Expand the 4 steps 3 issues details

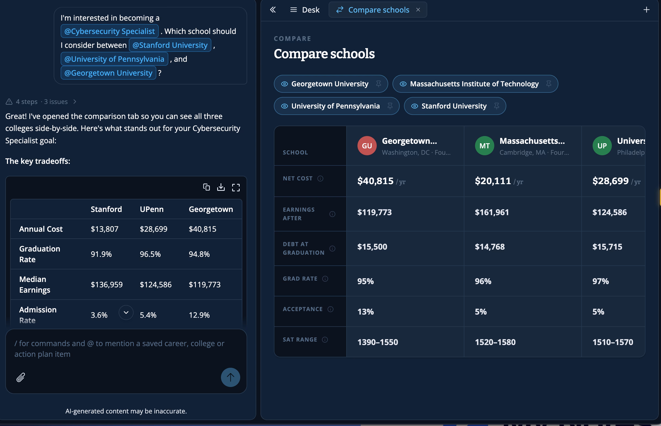(41, 102)
